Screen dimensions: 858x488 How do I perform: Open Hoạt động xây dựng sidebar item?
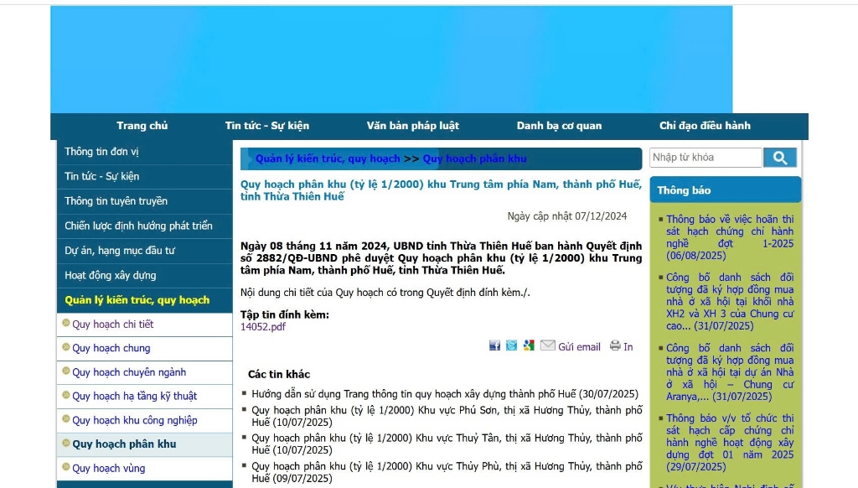[x=144, y=276]
